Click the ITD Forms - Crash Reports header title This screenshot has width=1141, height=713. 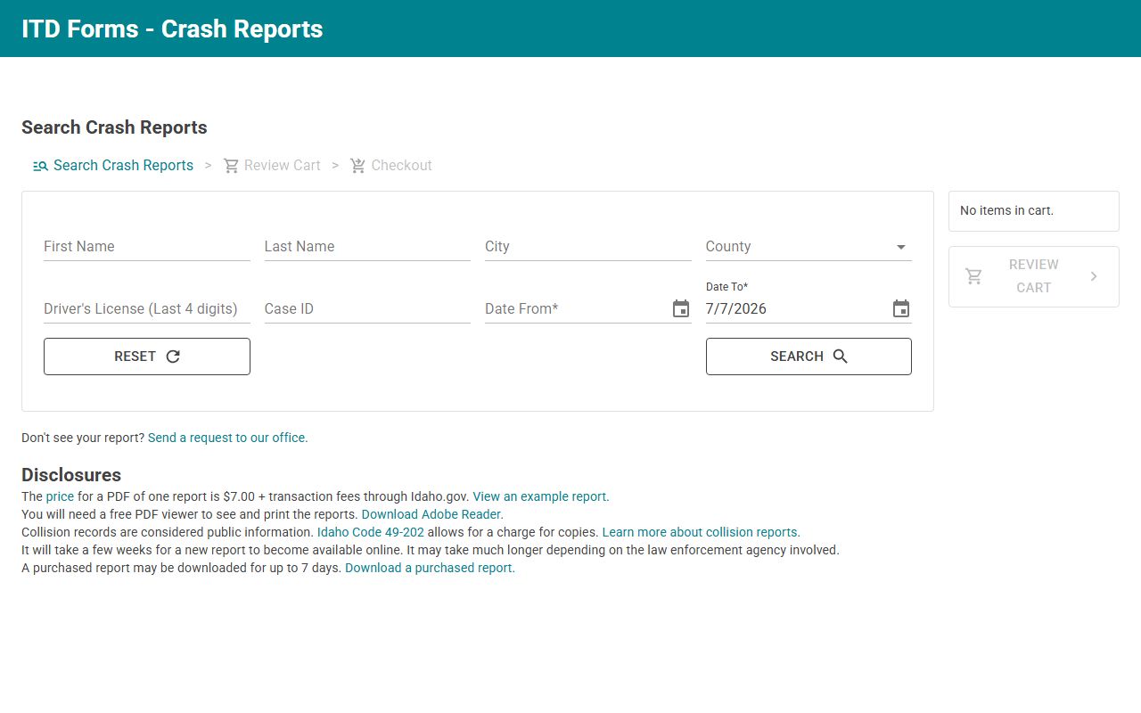(172, 29)
